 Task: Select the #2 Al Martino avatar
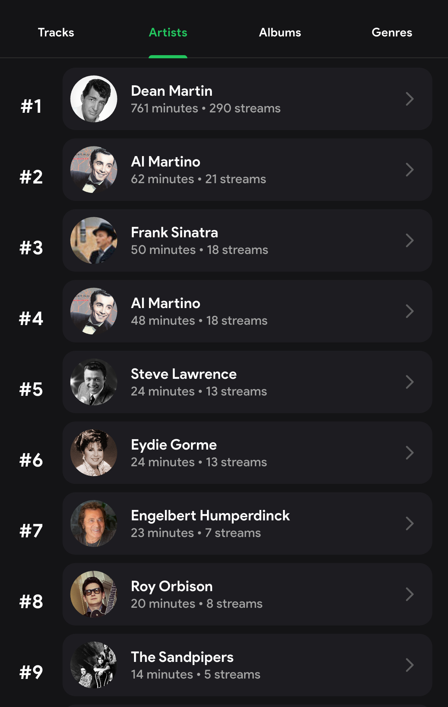pyautogui.click(x=94, y=170)
